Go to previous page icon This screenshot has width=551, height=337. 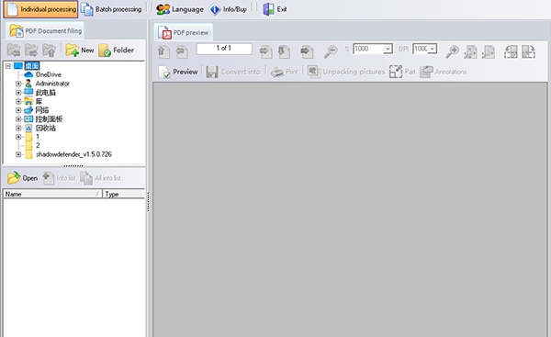point(181,51)
